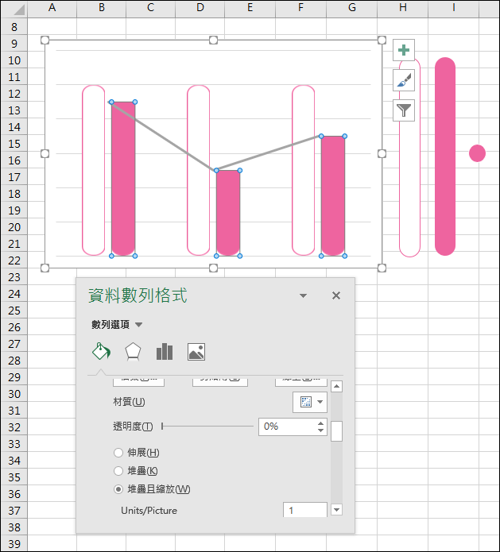Click the 透明度 0% input field
The width and height of the screenshot is (500, 552).
point(287,427)
